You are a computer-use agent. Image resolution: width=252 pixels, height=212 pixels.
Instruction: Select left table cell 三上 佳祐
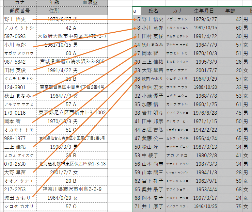(x=20, y=147)
